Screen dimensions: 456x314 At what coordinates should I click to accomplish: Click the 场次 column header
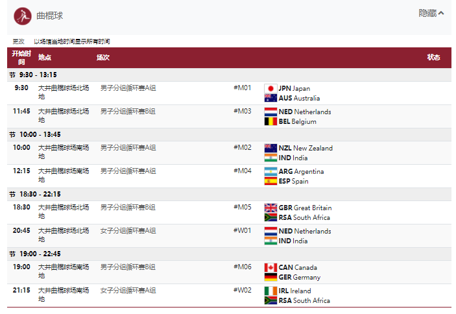103,58
